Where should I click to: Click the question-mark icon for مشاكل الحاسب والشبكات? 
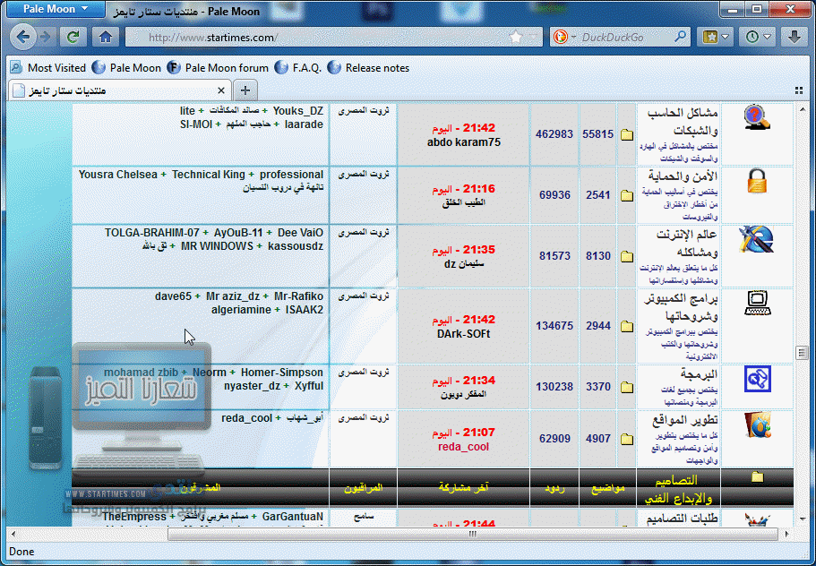pyautogui.click(x=757, y=117)
